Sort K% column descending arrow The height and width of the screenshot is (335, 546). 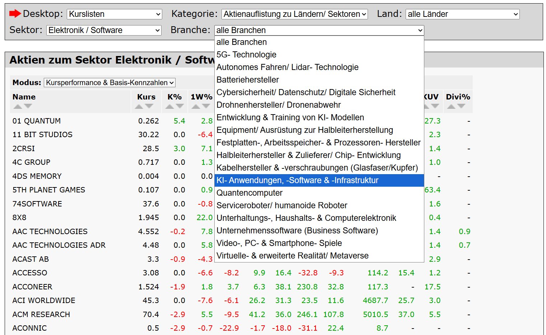click(x=180, y=106)
